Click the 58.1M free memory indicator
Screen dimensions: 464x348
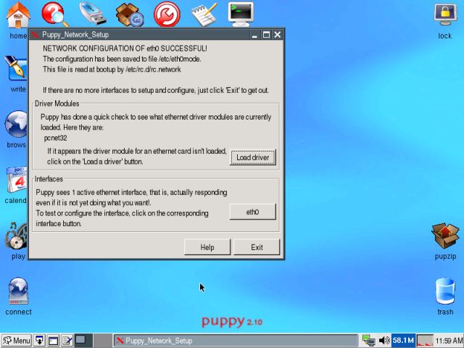(403, 341)
